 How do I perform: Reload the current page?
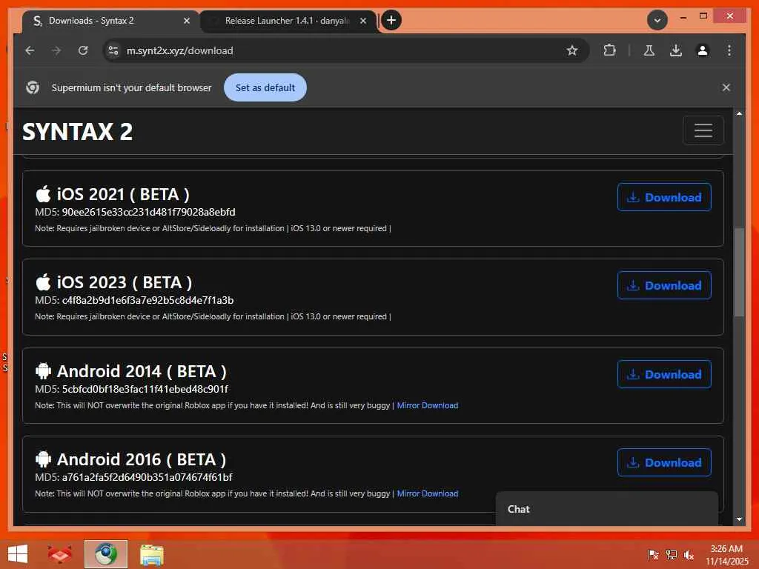(83, 50)
